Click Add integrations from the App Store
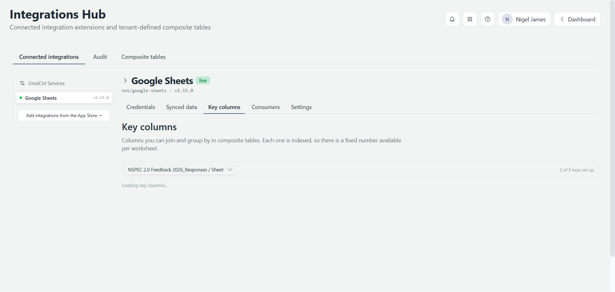615x292 pixels. point(64,115)
